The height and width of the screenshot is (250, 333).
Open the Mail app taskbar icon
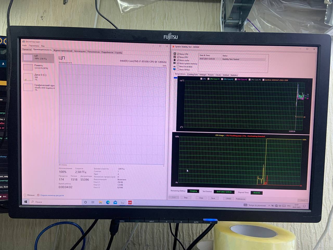point(115,202)
